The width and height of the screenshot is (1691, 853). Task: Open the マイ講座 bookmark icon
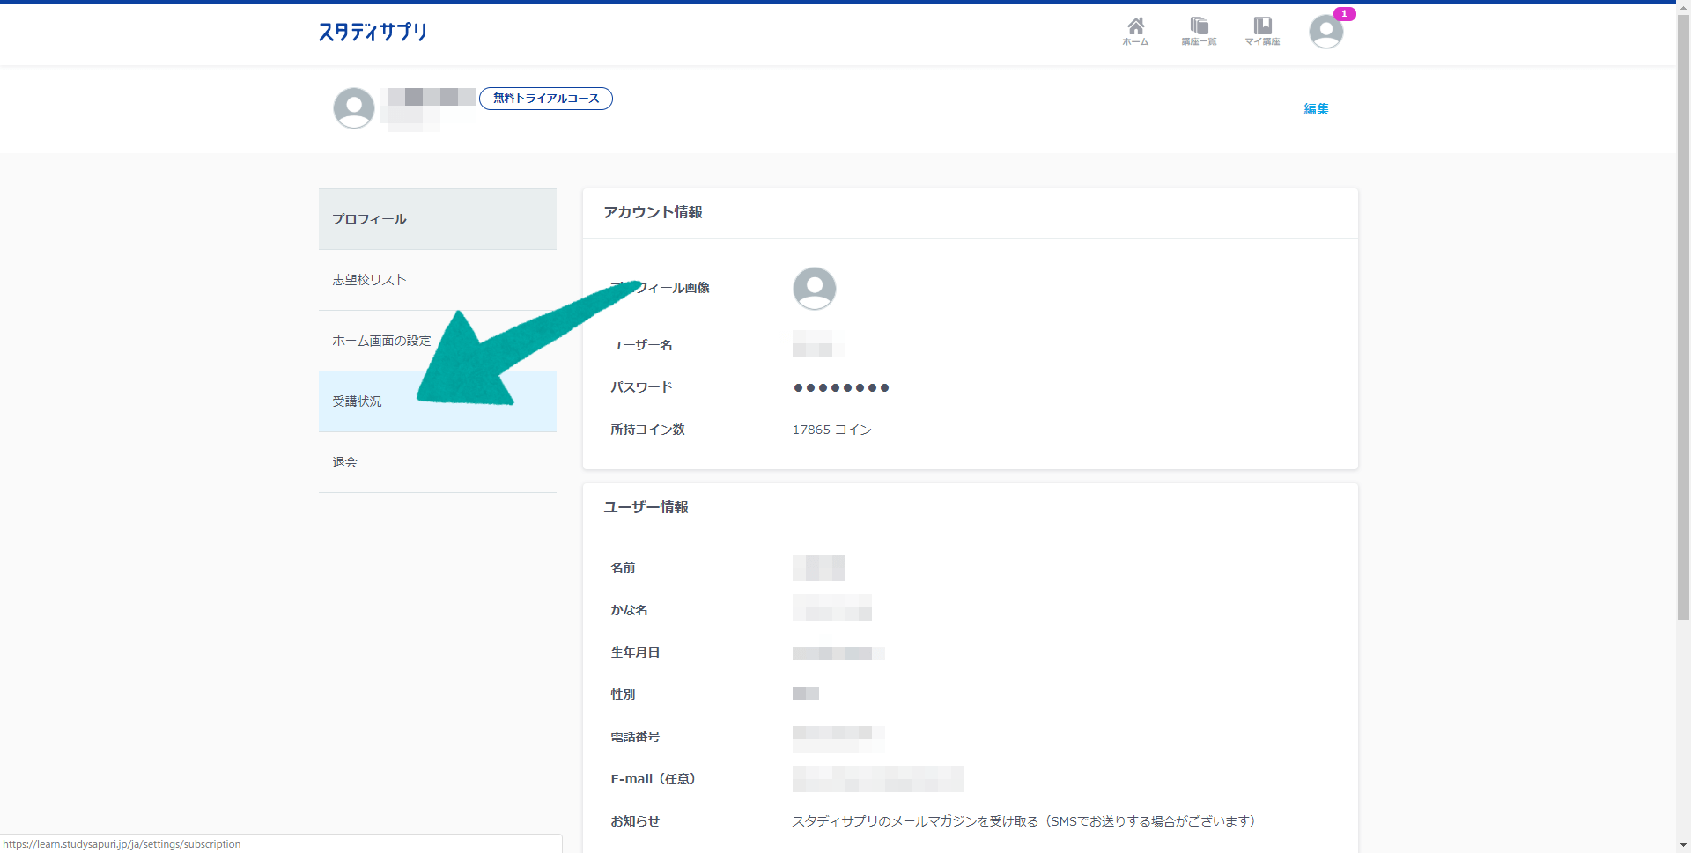[x=1262, y=31]
